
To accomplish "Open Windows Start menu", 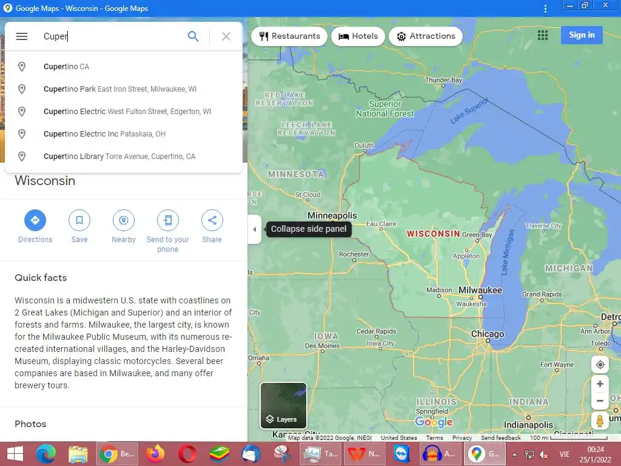I will click(15, 454).
